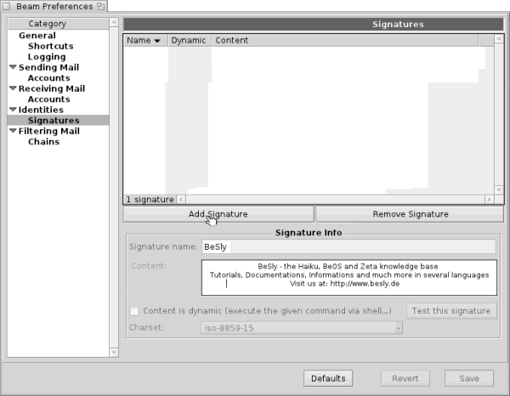Viewport: 510px width, 396px height.
Task: Sort signatures by the Name column
Action: [x=144, y=40]
